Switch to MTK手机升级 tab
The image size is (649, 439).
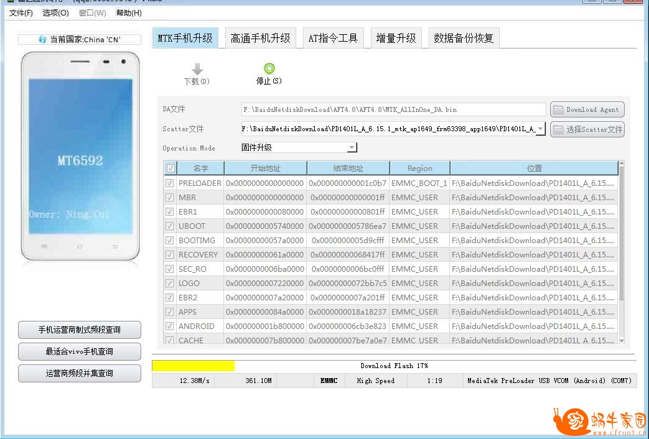pos(185,38)
